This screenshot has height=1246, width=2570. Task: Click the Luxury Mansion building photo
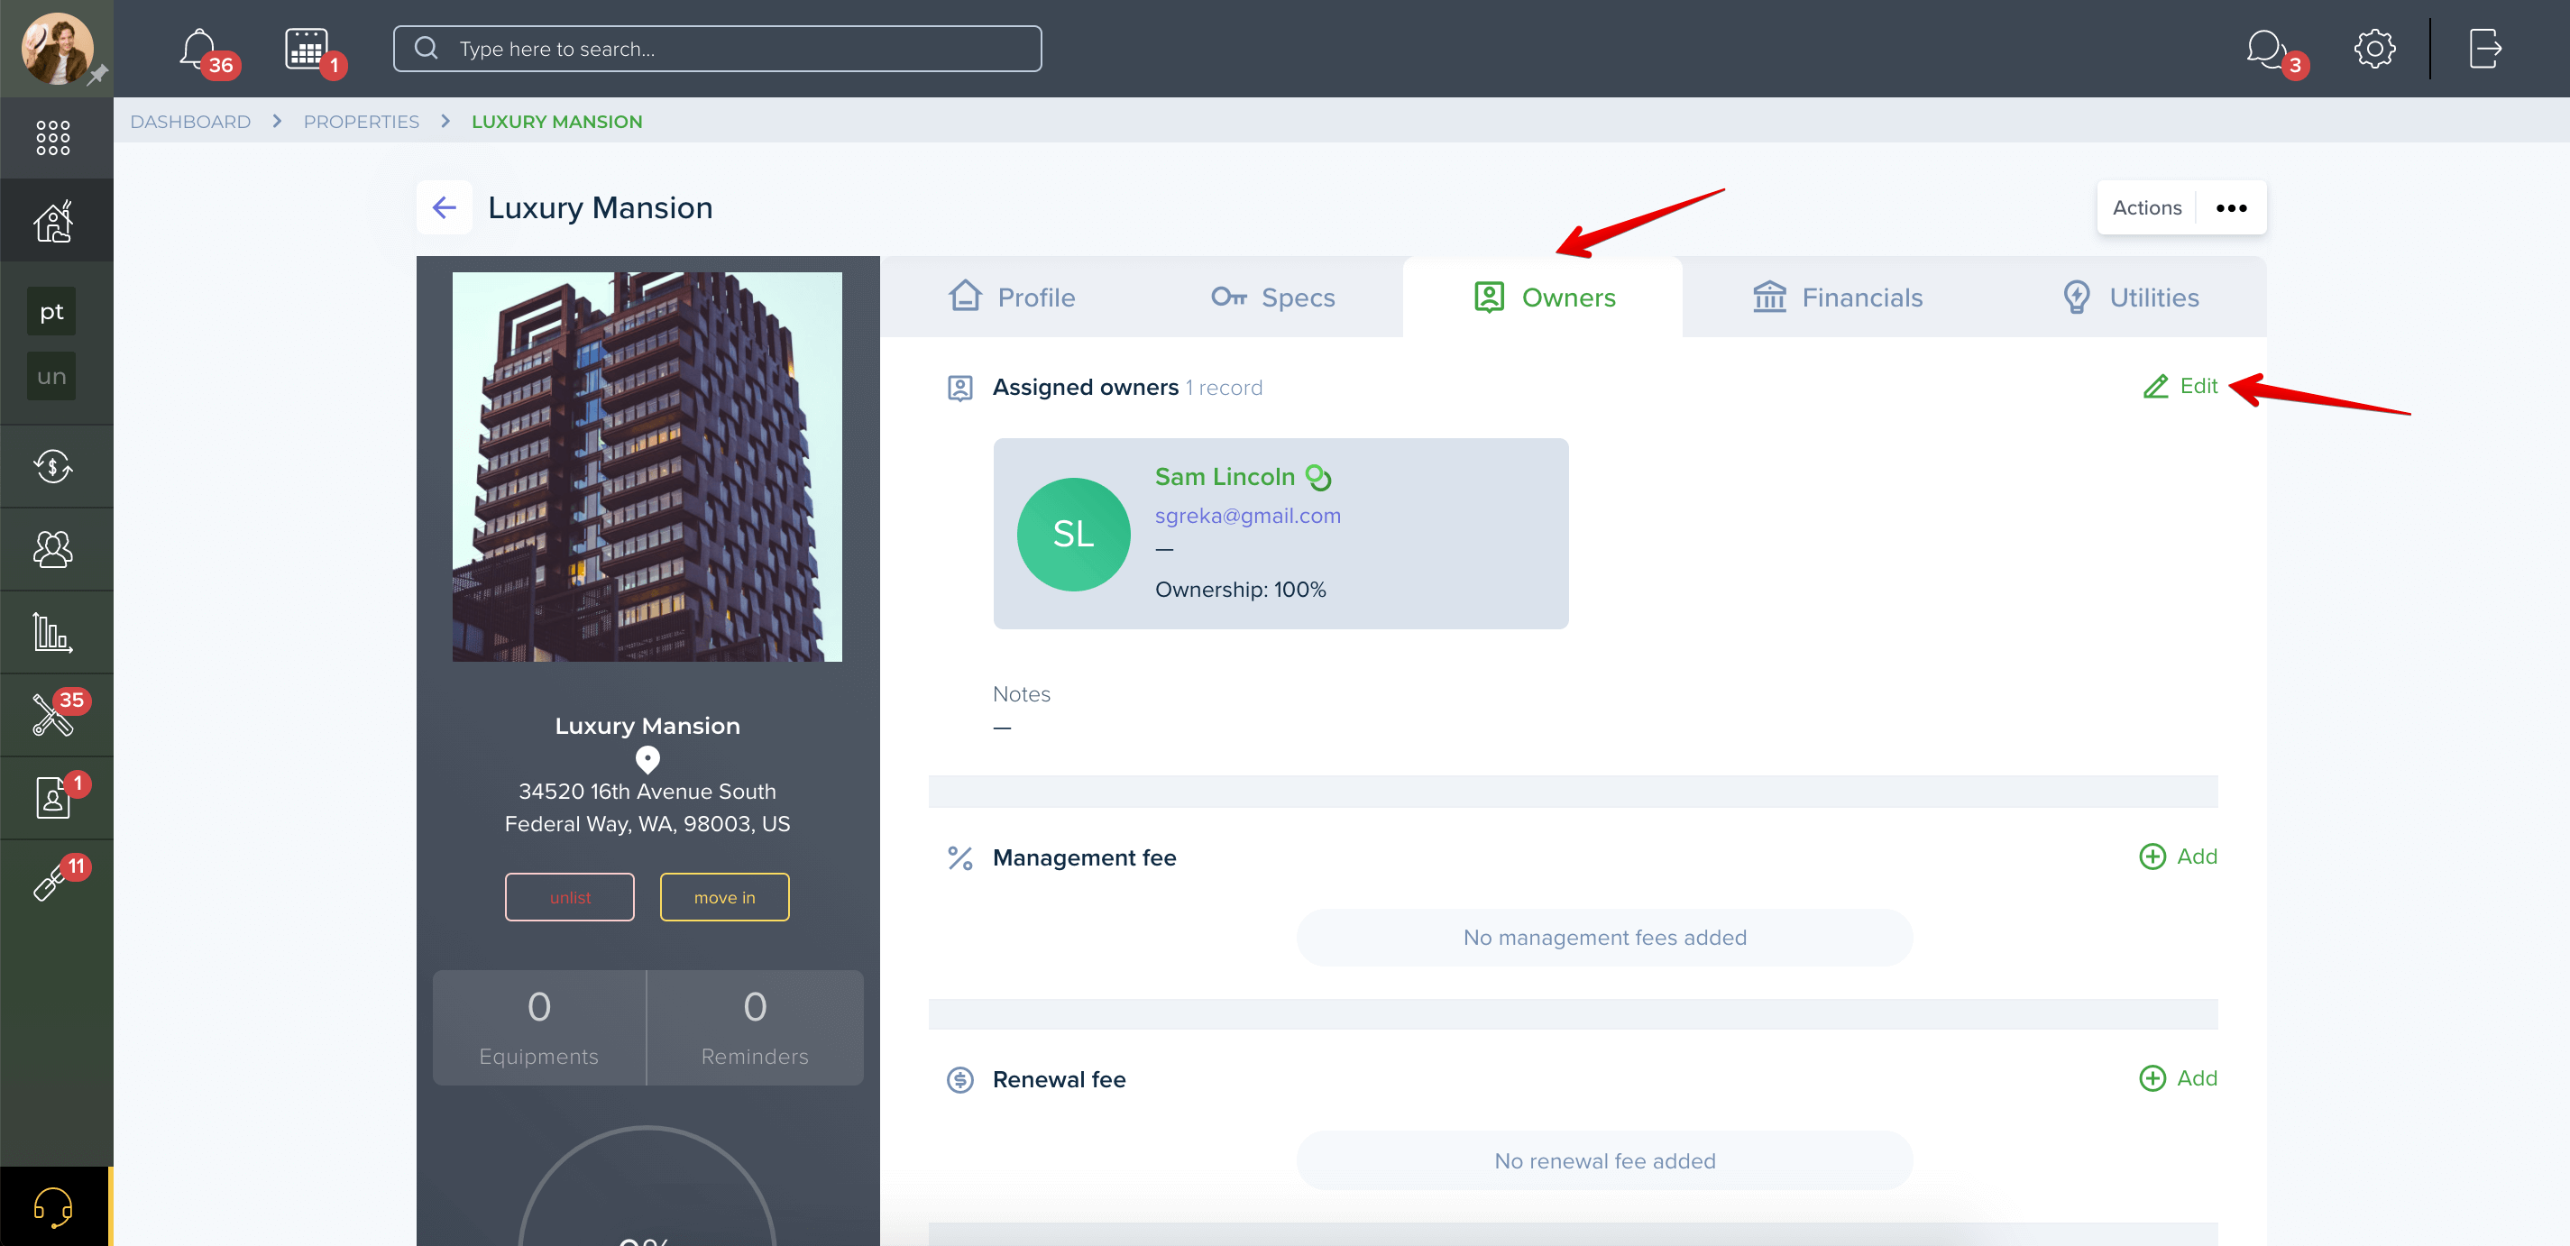tap(647, 467)
